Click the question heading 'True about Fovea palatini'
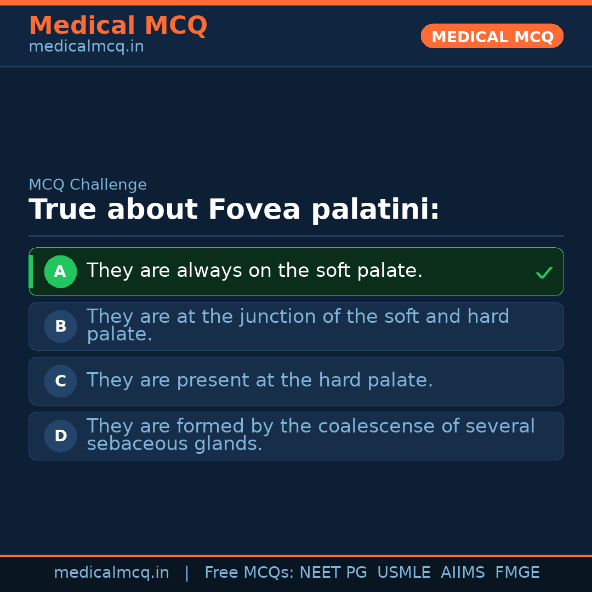The image size is (592, 592). (x=234, y=210)
